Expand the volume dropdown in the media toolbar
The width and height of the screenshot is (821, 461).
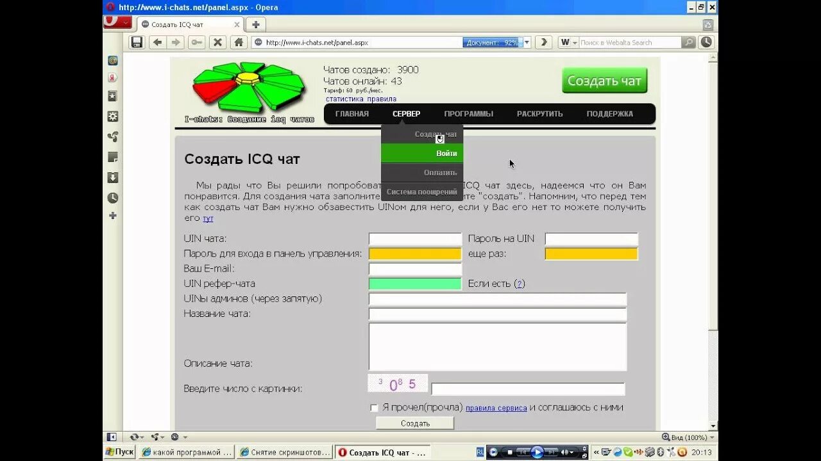[x=573, y=452]
